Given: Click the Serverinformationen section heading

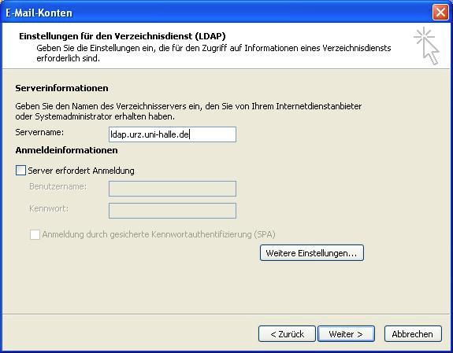Looking at the screenshot, I should (61, 88).
